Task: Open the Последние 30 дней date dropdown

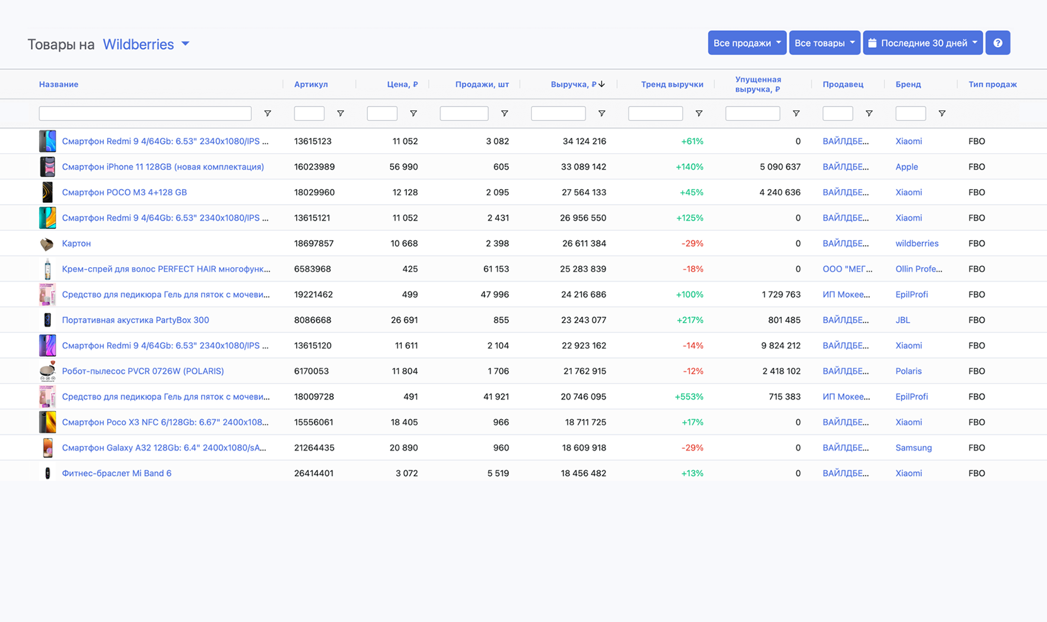Action: point(922,43)
